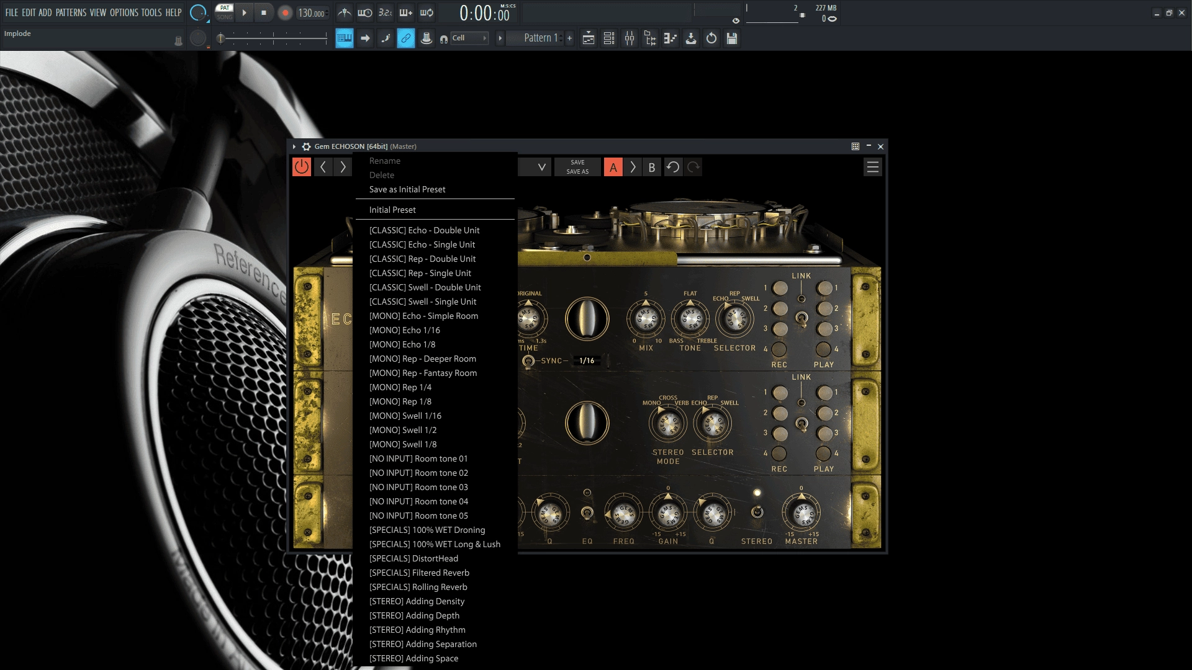Click the upper unit MIX knob

tap(646, 319)
